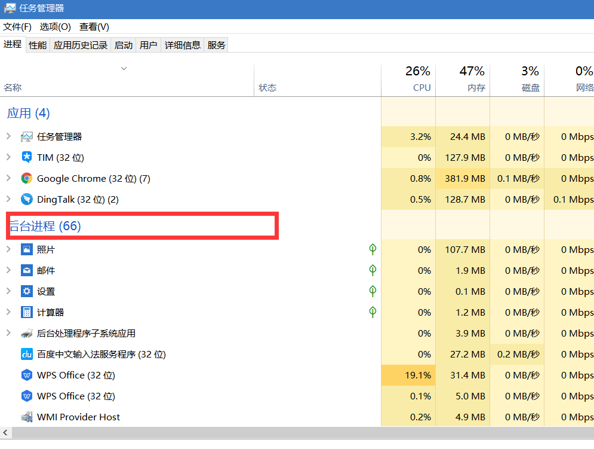Sort by the 磁盘 3% column header

[x=517, y=81]
